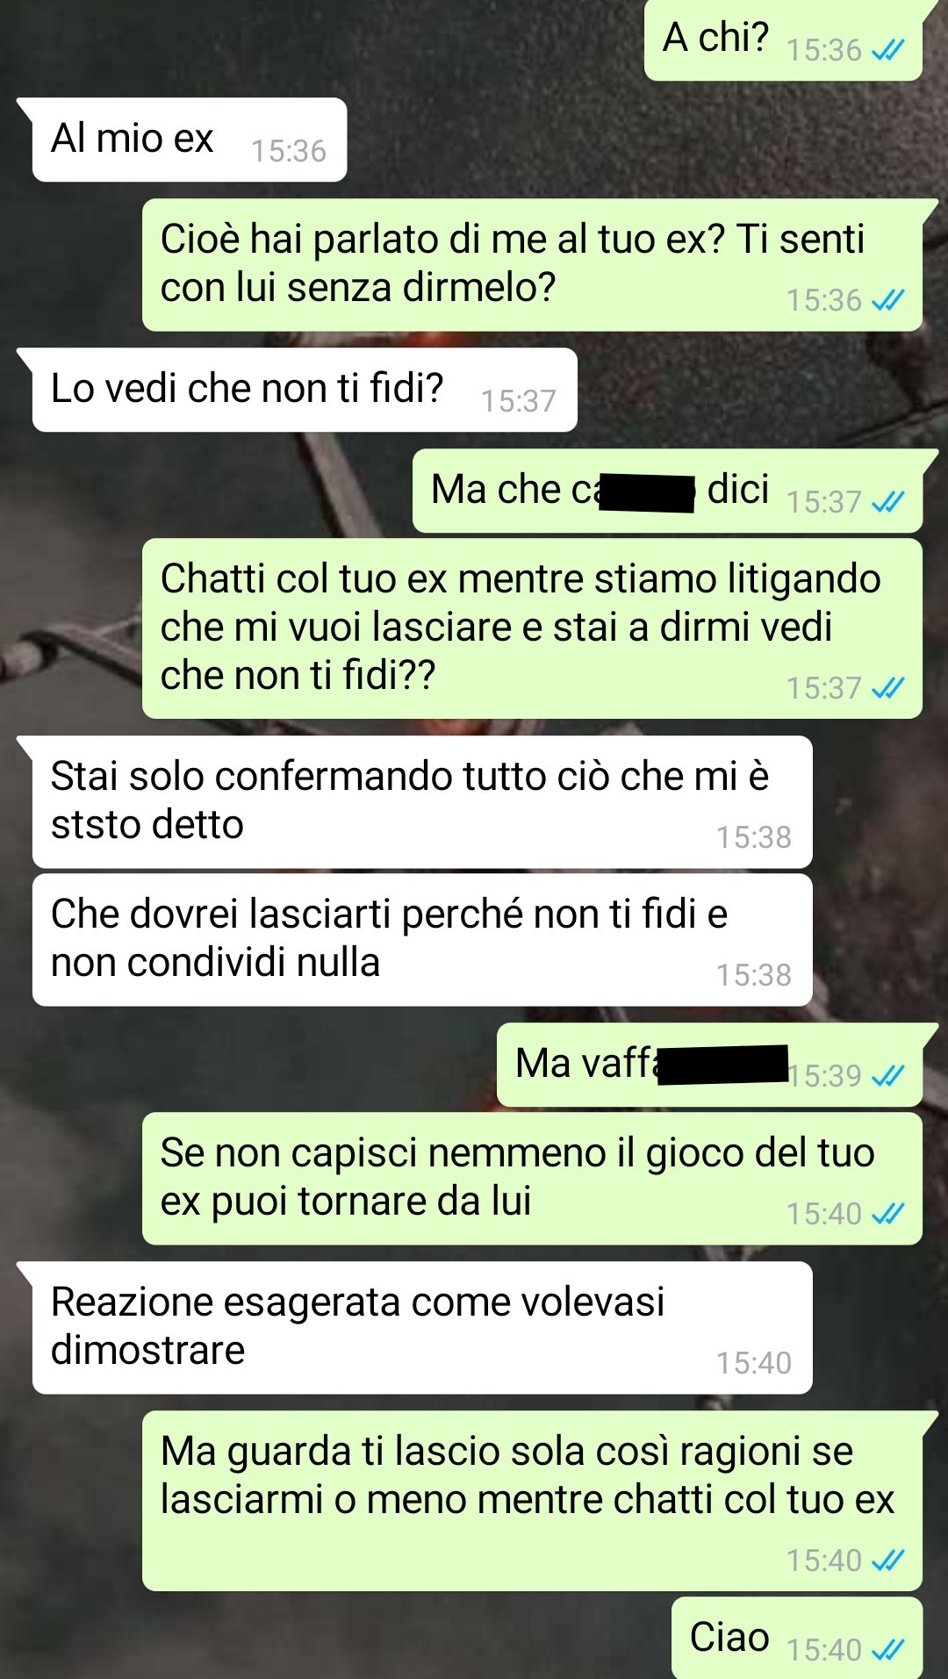This screenshot has height=1679, width=948.
Task: Tap the double check beside the 15:39 message
Action: point(887,1076)
